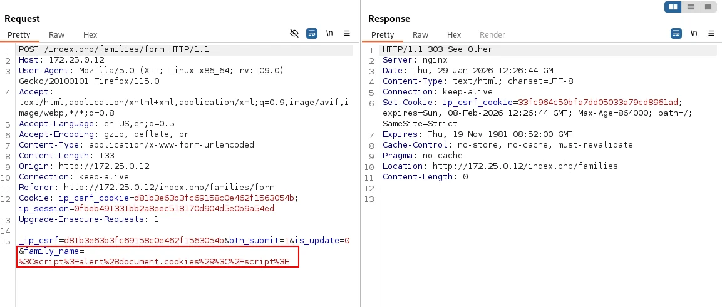Image resolution: width=722 pixels, height=307 pixels.
Task: Select the tabbed single-pane layout icon
Action: [x=708, y=7]
